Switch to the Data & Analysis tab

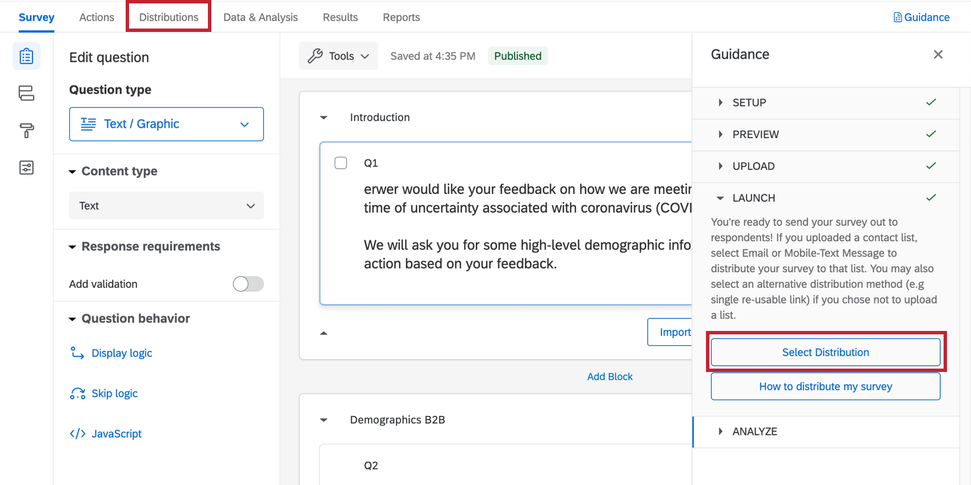coord(260,17)
